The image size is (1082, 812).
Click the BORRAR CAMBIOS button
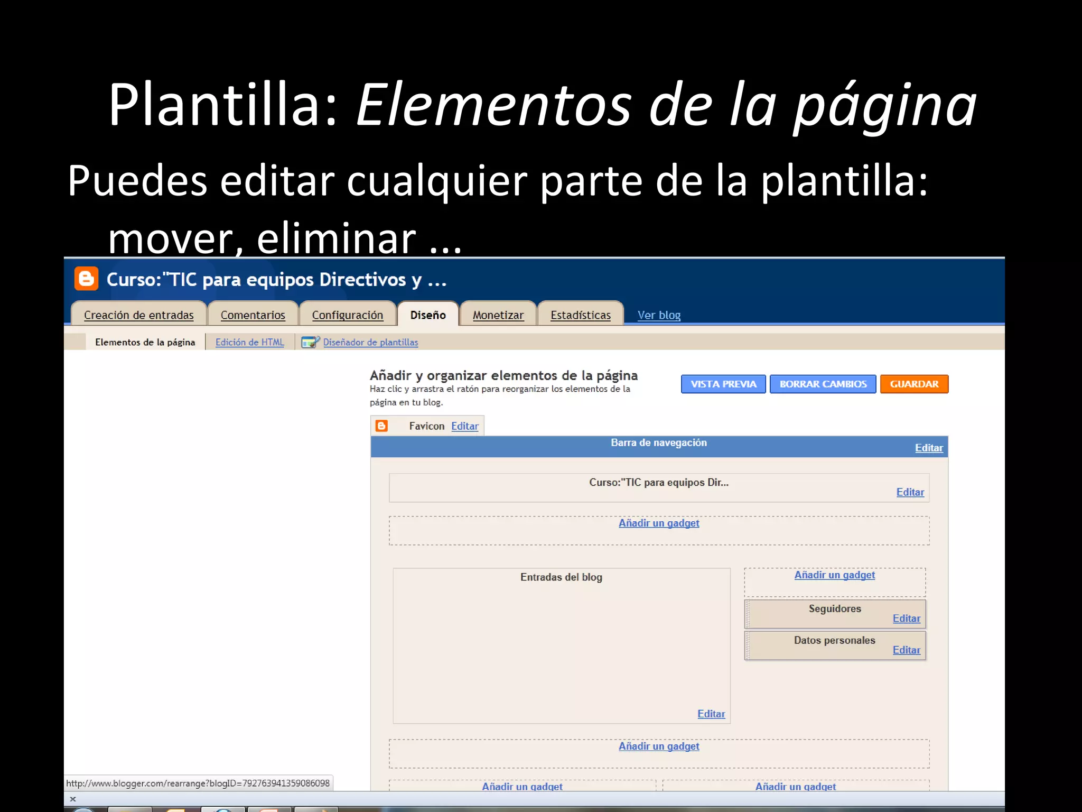[823, 384]
